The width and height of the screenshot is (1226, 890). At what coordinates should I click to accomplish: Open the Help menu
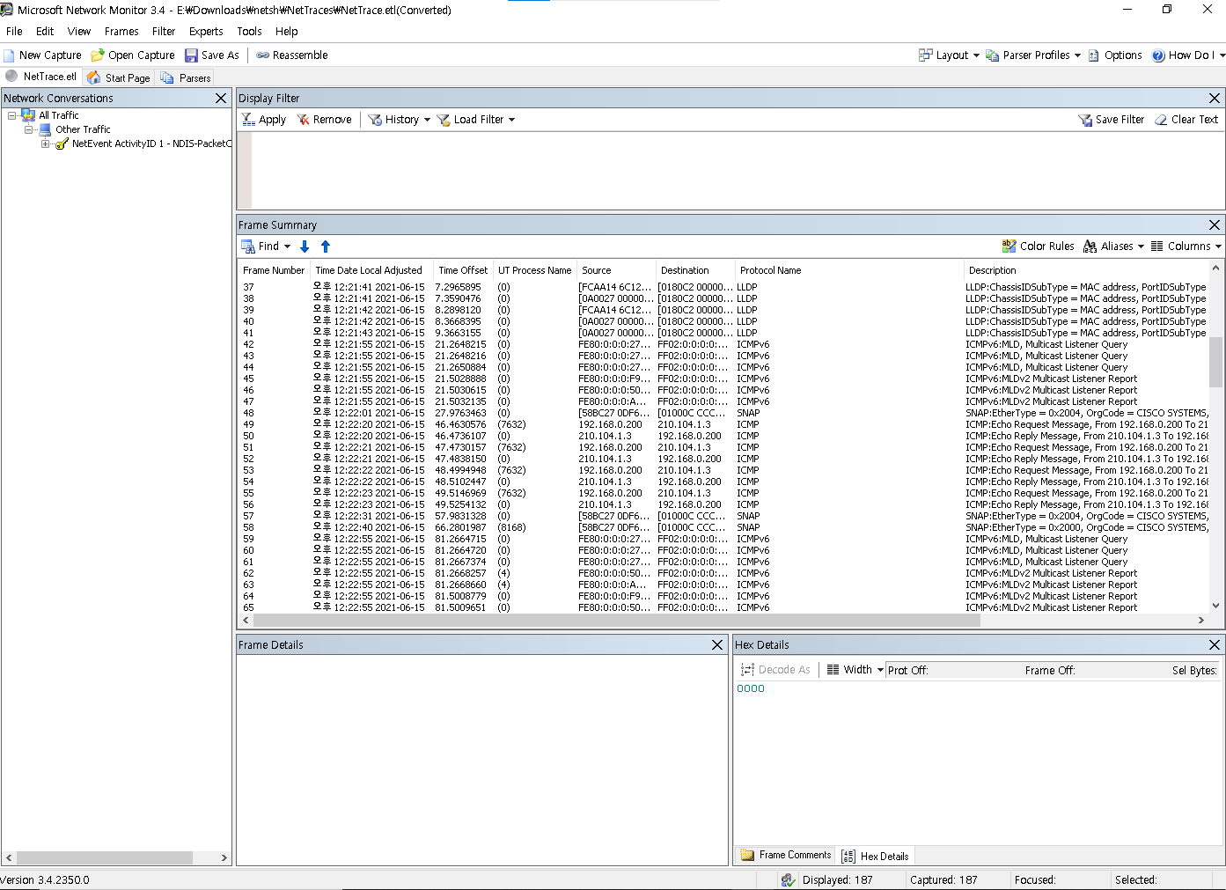point(286,31)
